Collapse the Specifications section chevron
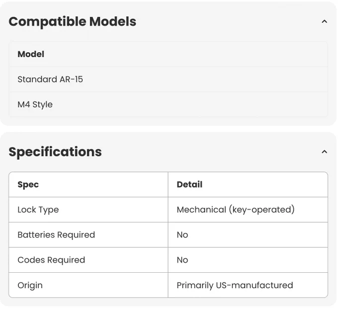This screenshot has height=309, width=338. pos(324,152)
